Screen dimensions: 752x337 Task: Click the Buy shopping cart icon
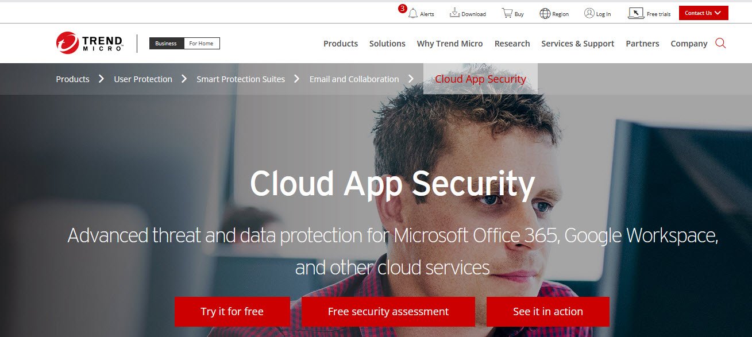(x=507, y=13)
